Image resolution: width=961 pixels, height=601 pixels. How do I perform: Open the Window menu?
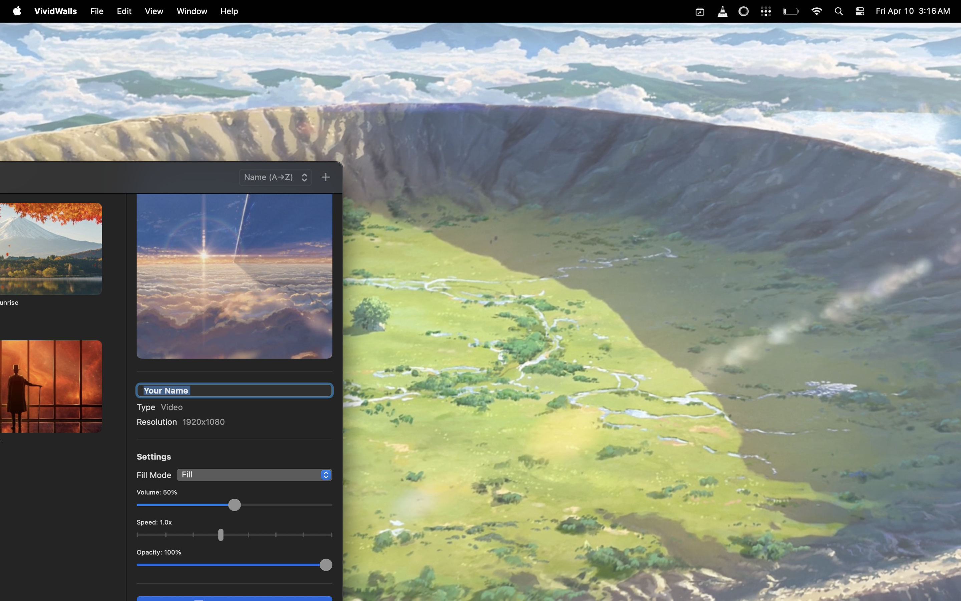pyautogui.click(x=192, y=11)
